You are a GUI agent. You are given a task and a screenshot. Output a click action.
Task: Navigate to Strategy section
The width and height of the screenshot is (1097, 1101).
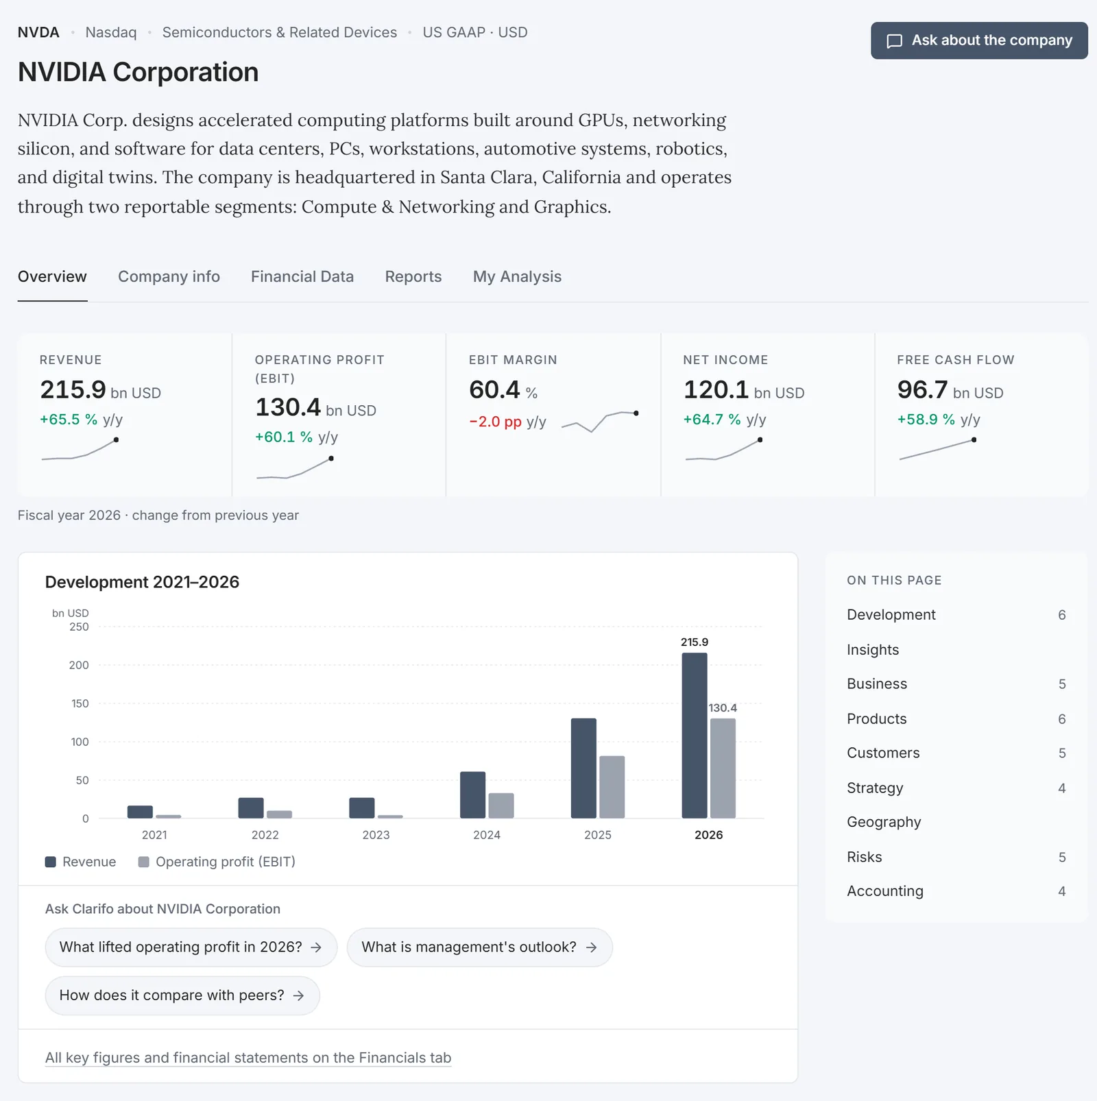point(956,788)
